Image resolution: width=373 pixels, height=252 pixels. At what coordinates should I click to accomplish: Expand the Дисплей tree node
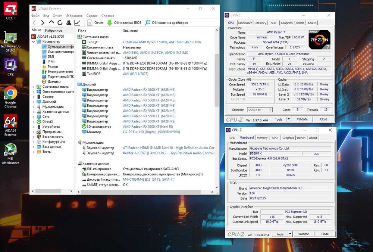[34, 102]
